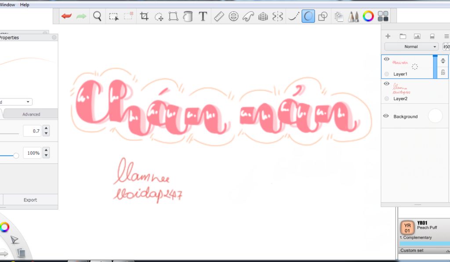Add a layer group folder
The image size is (450, 262).
click(x=403, y=36)
